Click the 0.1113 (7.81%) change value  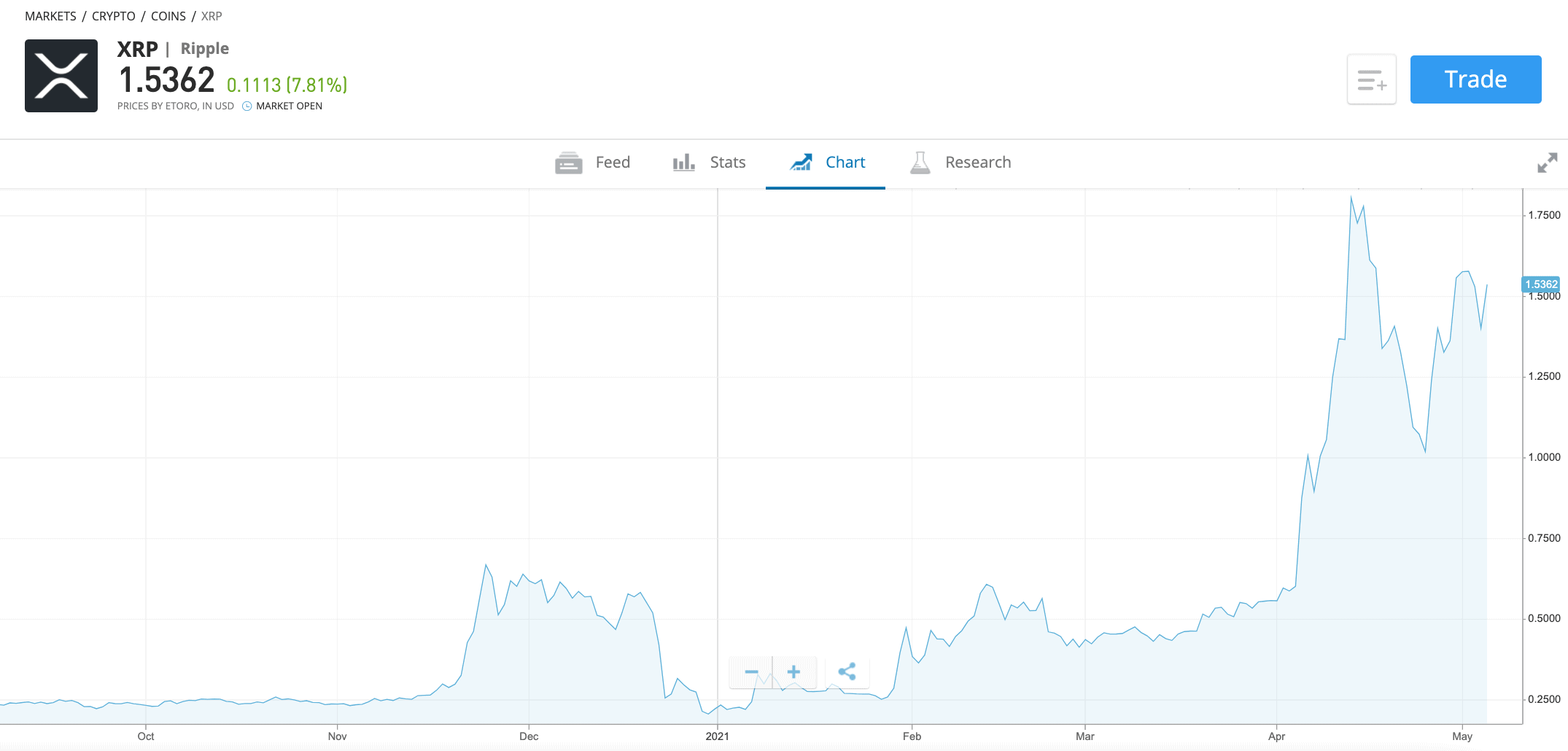point(287,85)
